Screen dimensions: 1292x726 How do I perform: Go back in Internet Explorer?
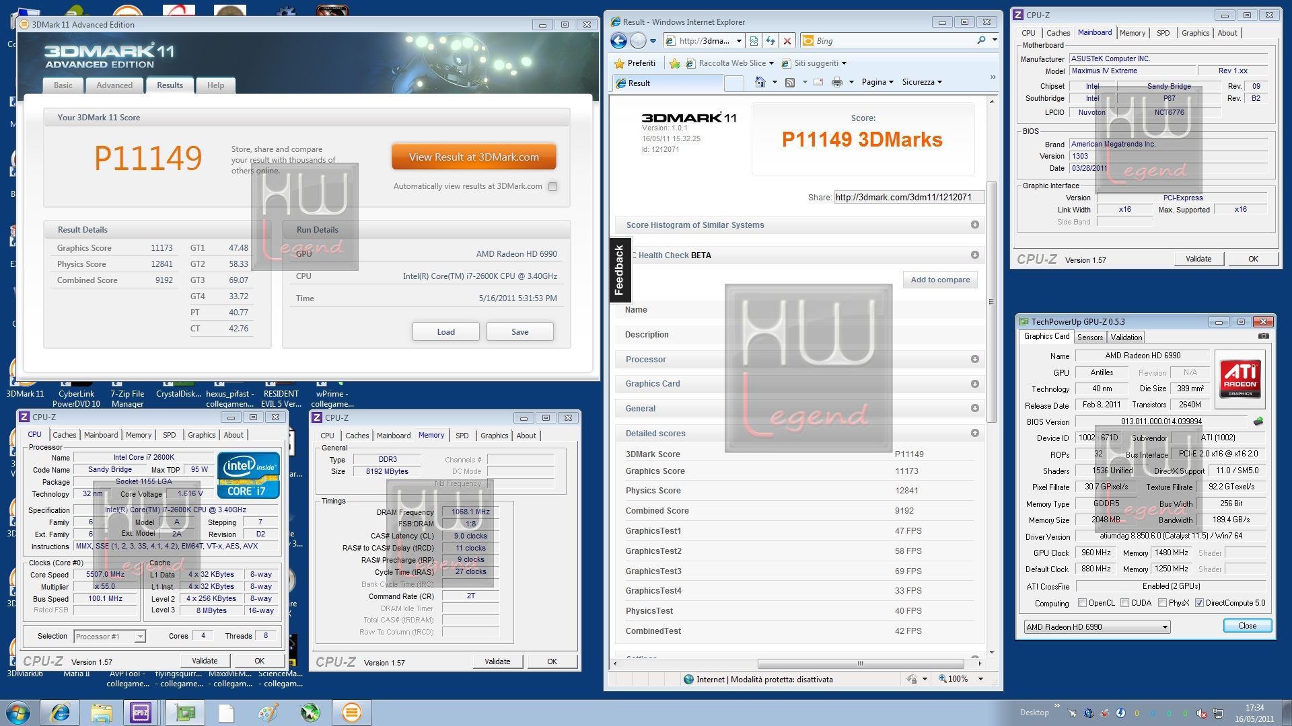[618, 41]
